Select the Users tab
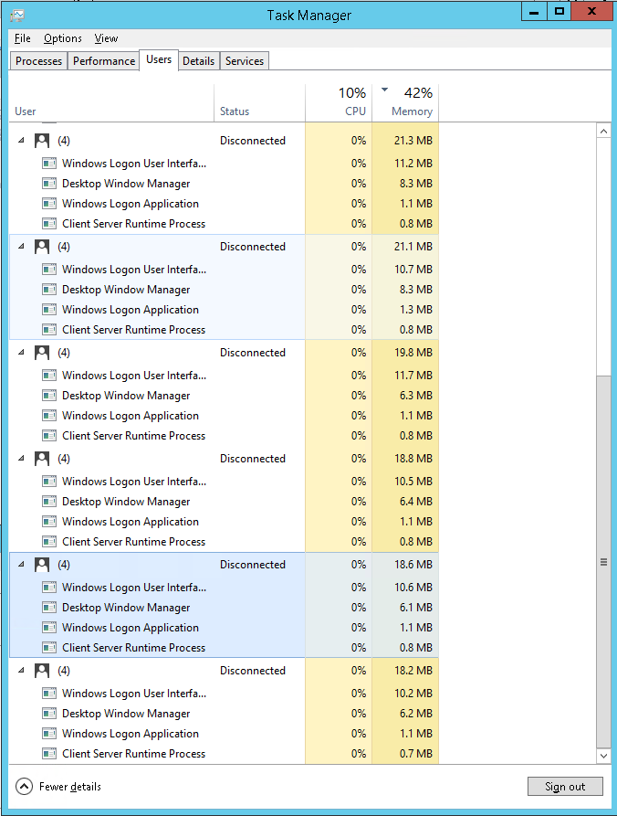The height and width of the screenshot is (816, 617). coord(159,59)
